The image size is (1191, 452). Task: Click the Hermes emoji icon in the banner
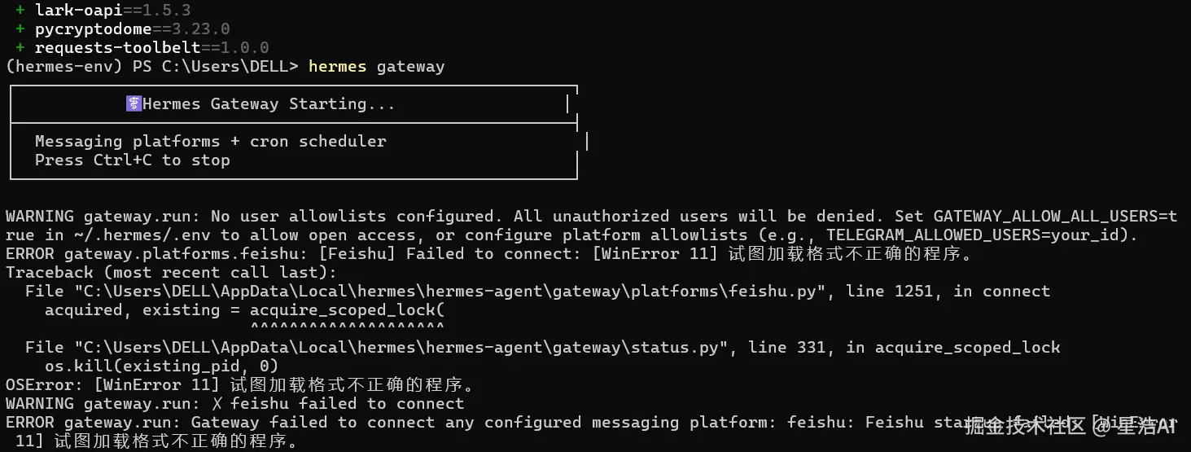click(134, 103)
